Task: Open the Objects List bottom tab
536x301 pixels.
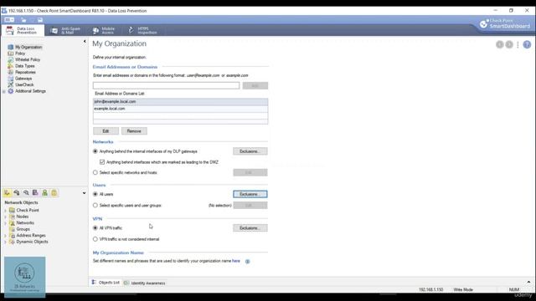Action: (x=106, y=283)
